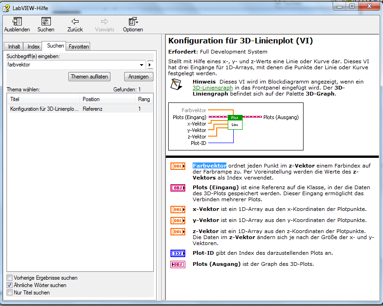Sort results by Position column header
Screen dimensions: 383x306
[107, 99]
